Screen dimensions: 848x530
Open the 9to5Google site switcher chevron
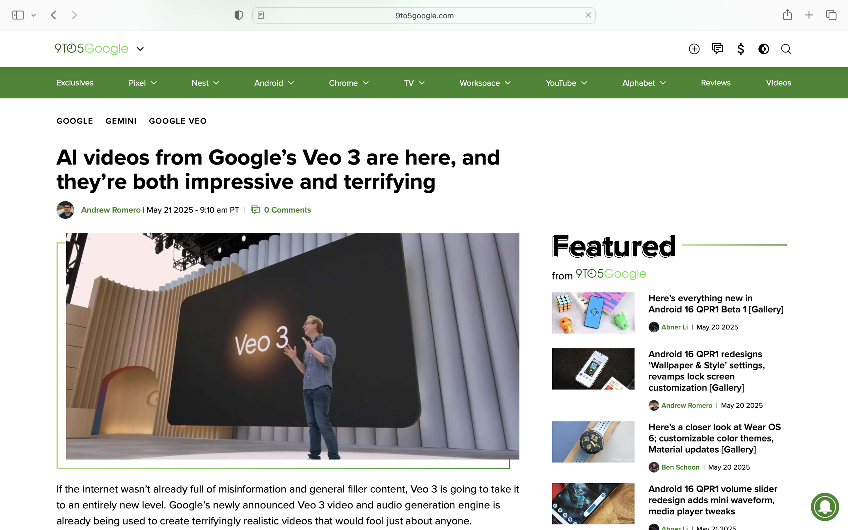point(140,49)
